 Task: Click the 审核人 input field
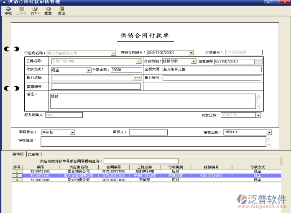(x=147, y=132)
